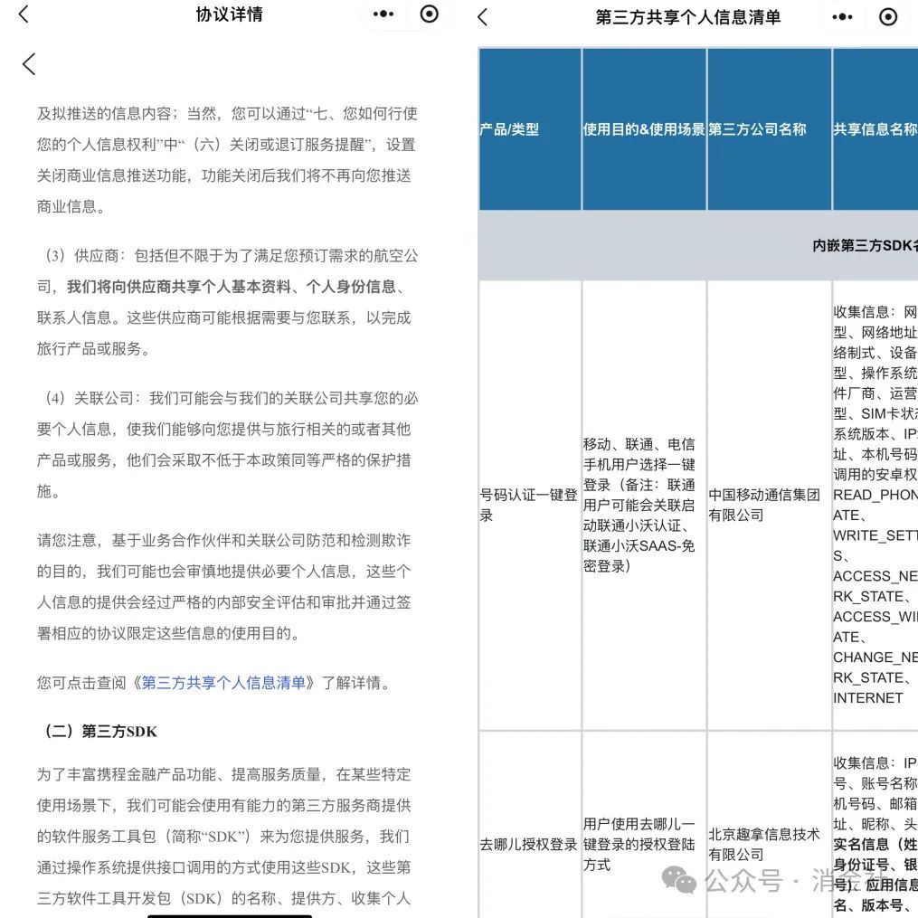The width and height of the screenshot is (918, 918).
Task: Select 共享信息名称 column header
Action: tap(875, 128)
